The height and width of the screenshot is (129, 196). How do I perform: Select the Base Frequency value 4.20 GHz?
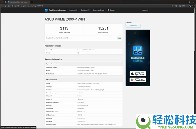click(80, 93)
